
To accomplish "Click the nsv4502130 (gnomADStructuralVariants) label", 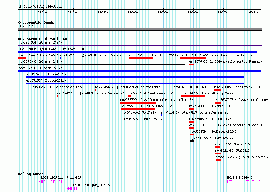I will tap(94, 55).
